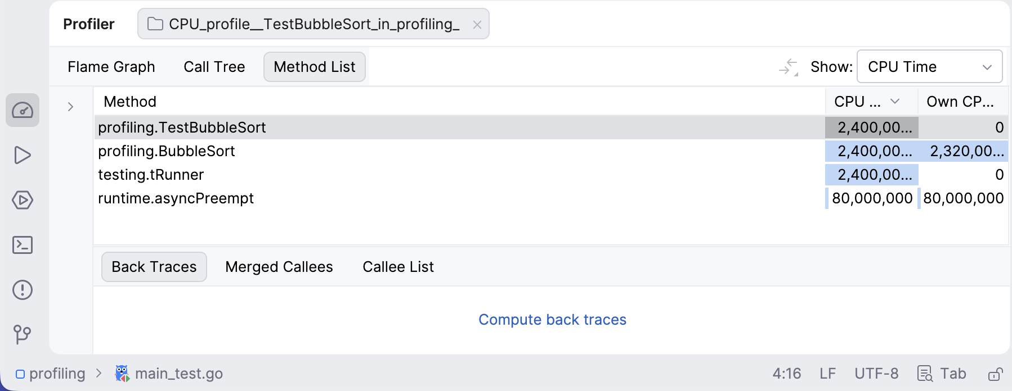This screenshot has height=391, width=1012.
Task: Click the Compute back traces link
Action: 552,319
